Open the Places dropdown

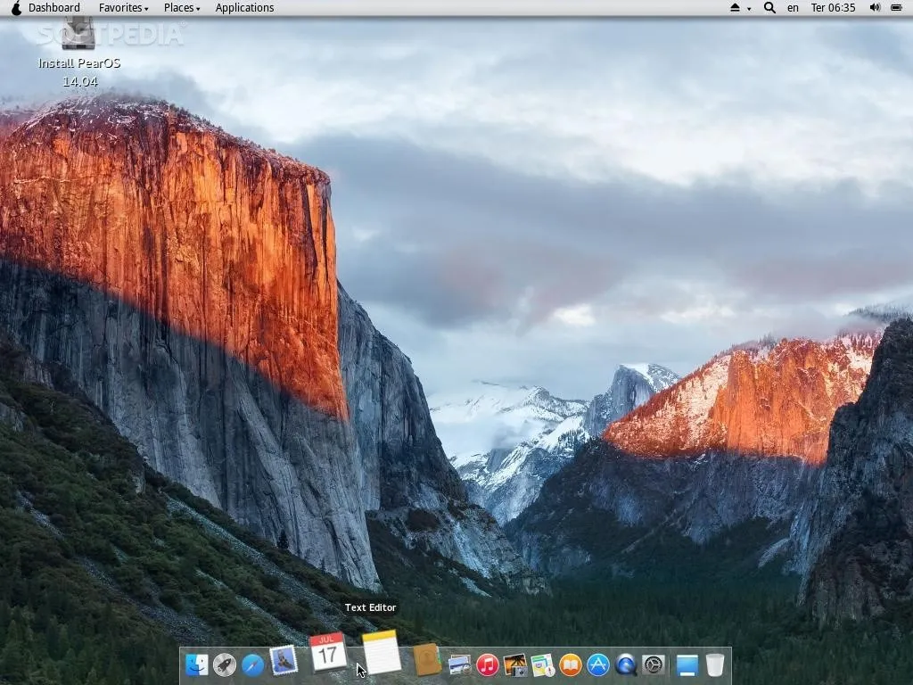(179, 8)
